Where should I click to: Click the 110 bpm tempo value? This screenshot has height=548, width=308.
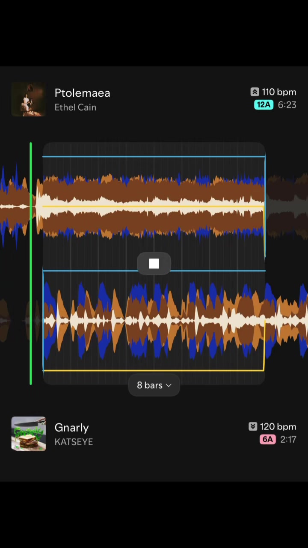coord(279,92)
